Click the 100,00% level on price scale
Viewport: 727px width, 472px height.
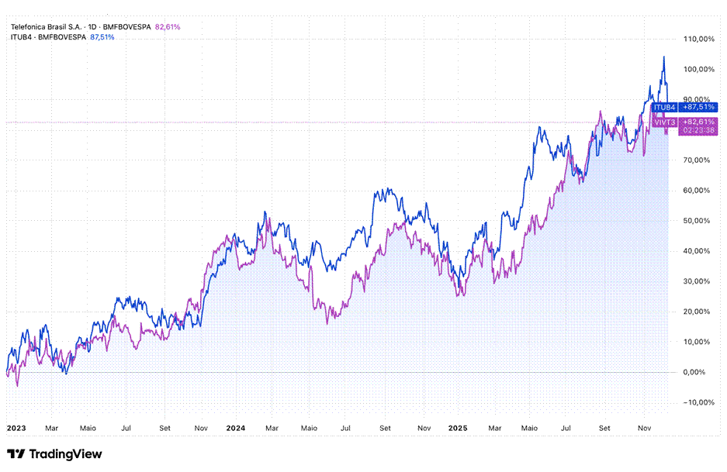[x=700, y=69]
